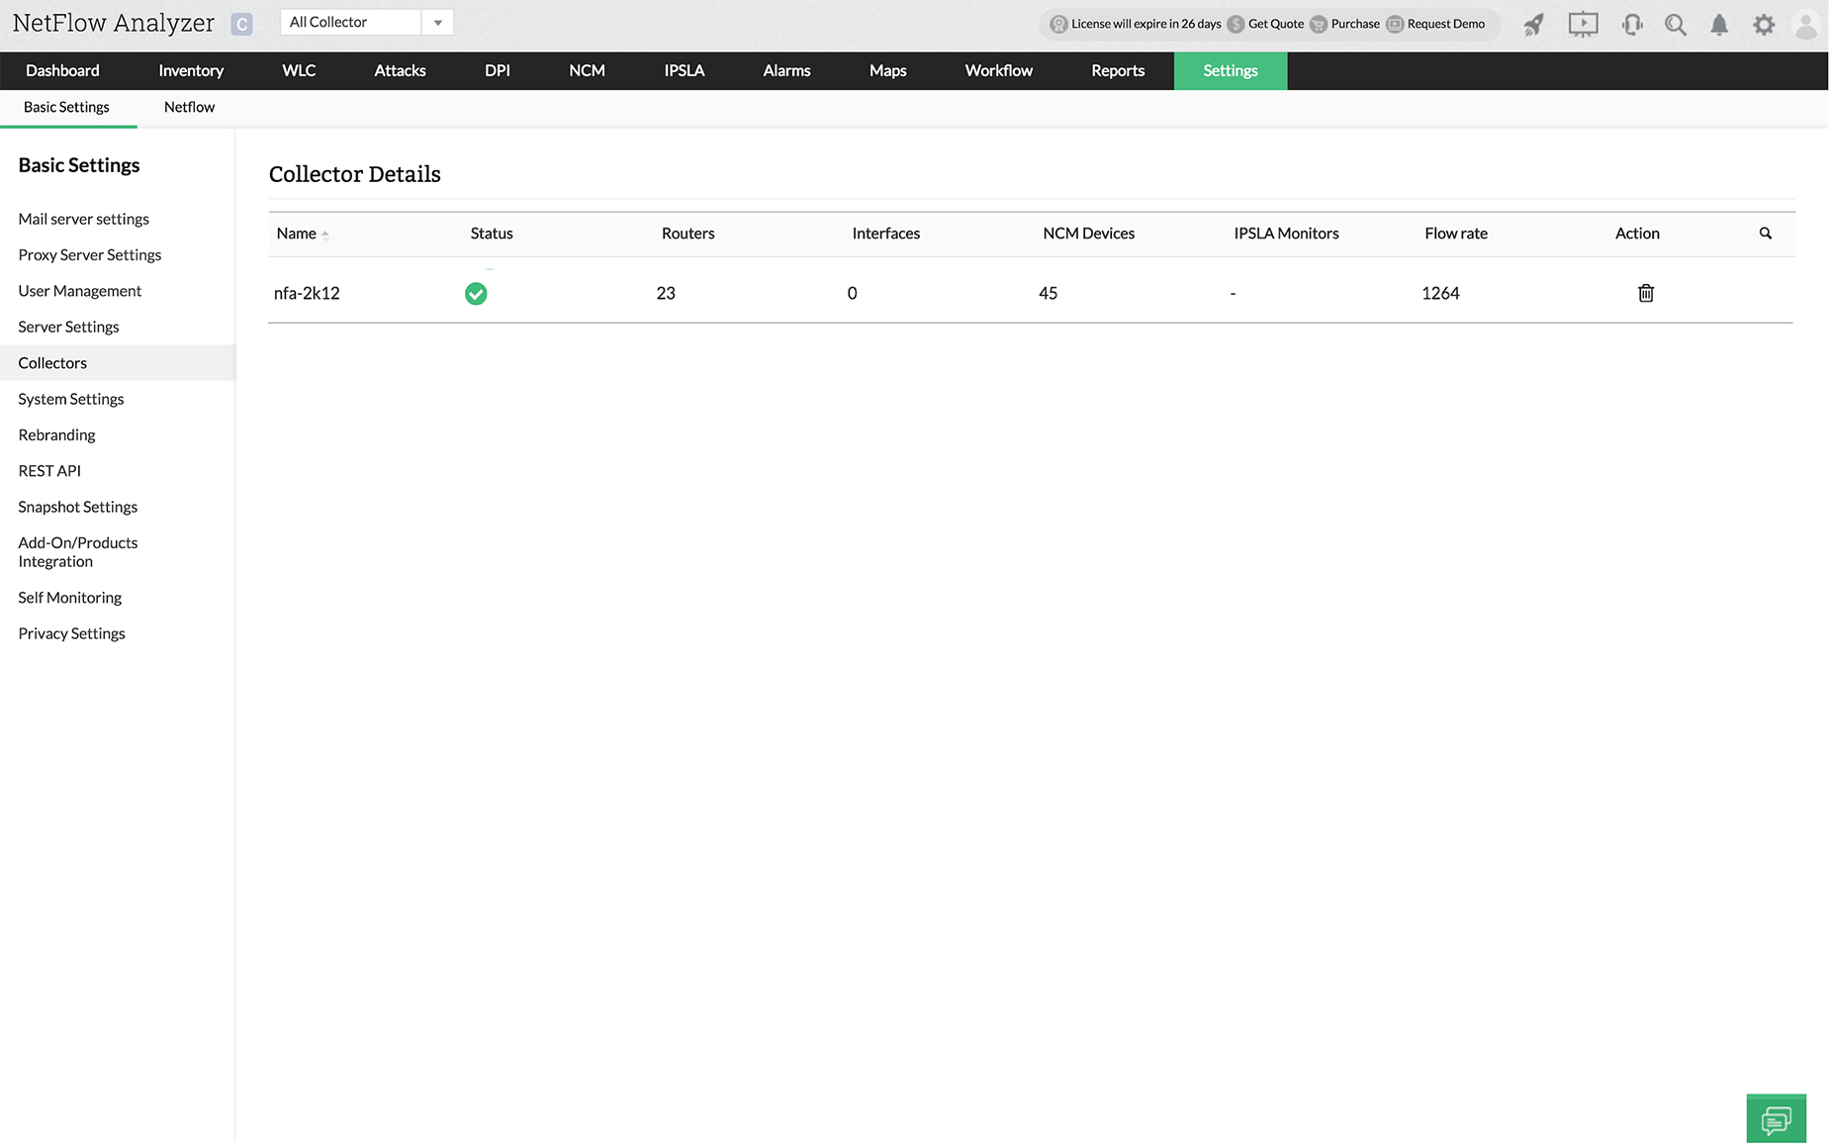Viewport: 1830px width, 1144px height.
Task: Open Snapshot Settings
Action: [77, 507]
